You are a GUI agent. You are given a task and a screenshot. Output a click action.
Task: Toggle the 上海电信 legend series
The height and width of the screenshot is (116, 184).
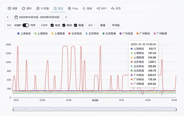pos(24,34)
